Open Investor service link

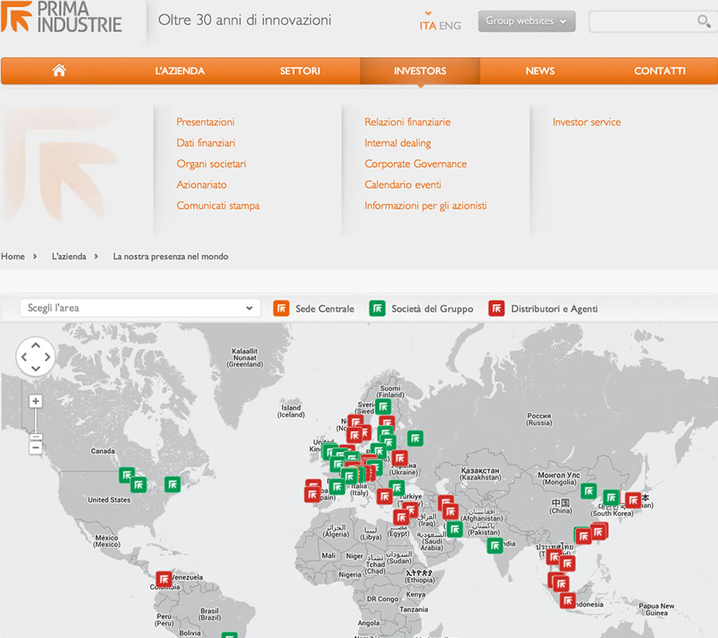[586, 122]
